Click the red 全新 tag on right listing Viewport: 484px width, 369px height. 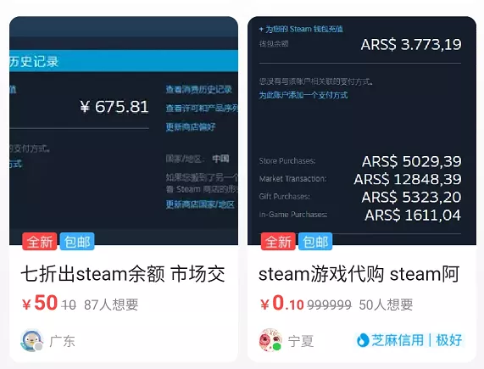(x=278, y=241)
